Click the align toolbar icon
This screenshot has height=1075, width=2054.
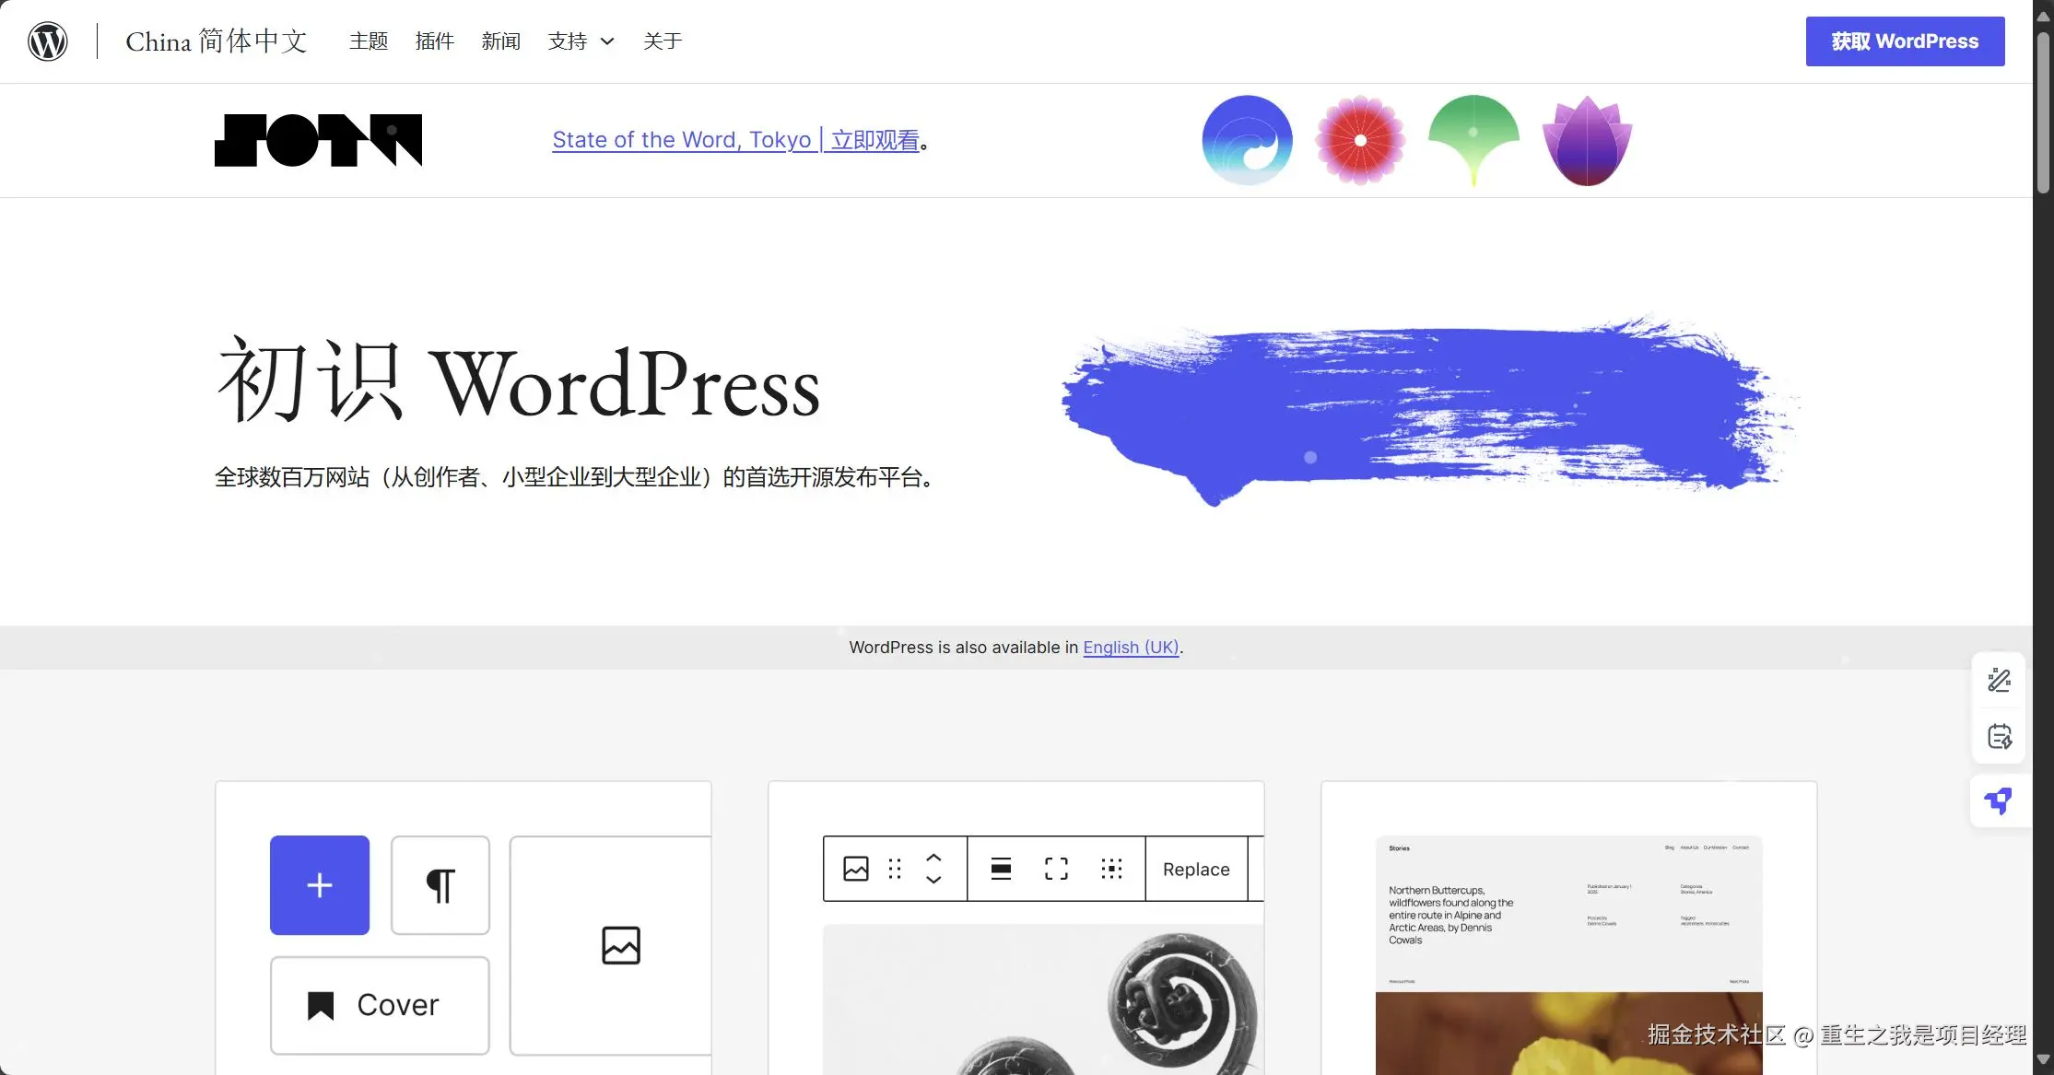(1001, 869)
